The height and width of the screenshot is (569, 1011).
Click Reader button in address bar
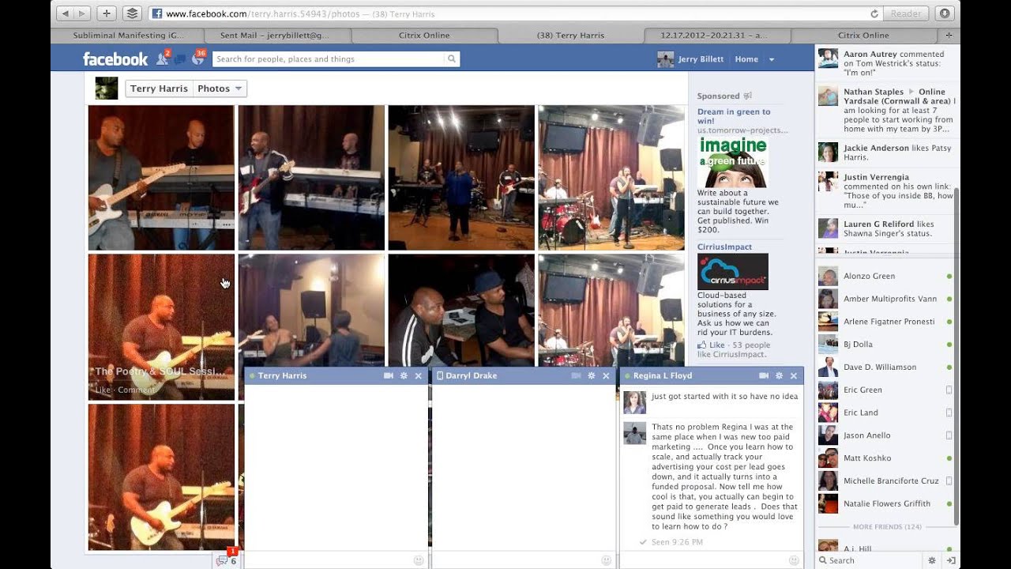coord(906,13)
